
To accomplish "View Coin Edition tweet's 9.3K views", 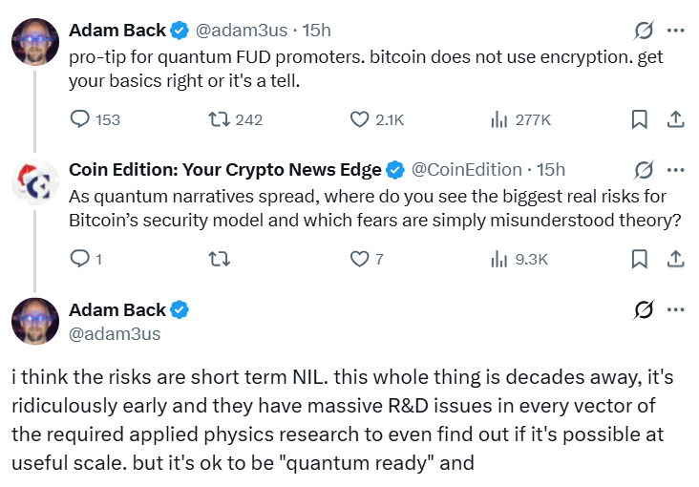I will [x=498, y=259].
